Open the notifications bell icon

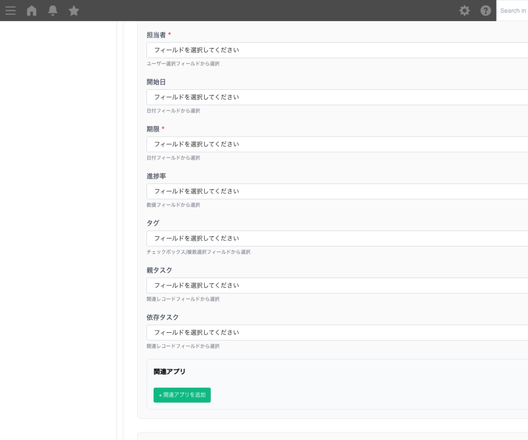click(52, 10)
